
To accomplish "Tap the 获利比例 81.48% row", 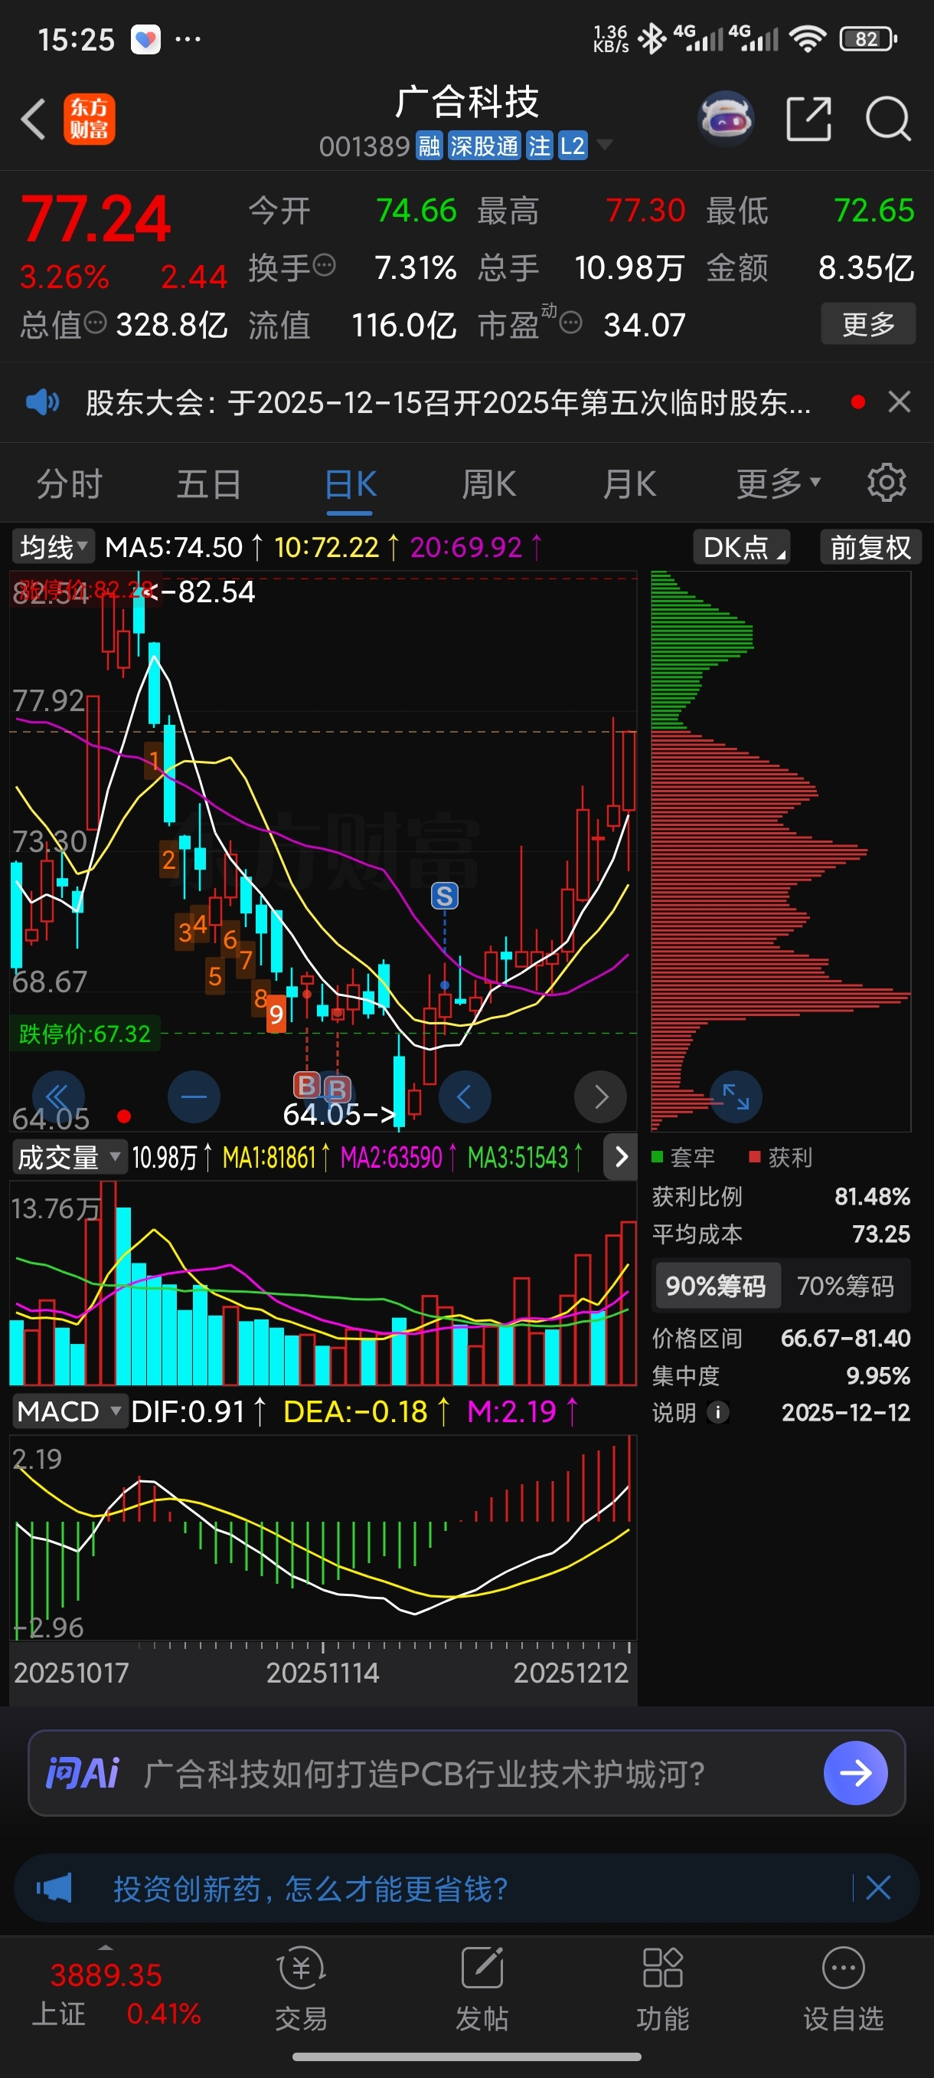I will 781,1196.
